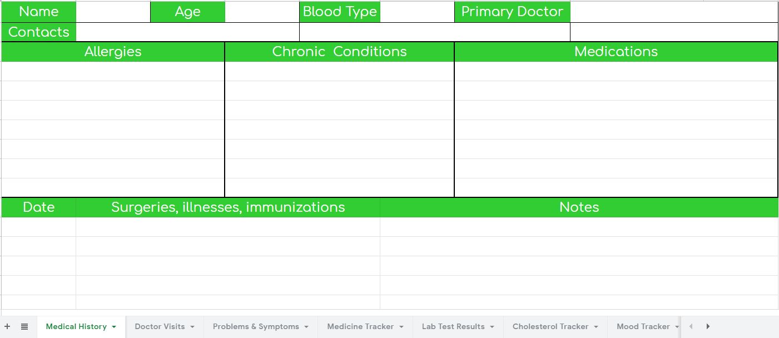Select the Notes header cell
This screenshot has height=338, width=779.
click(579, 207)
